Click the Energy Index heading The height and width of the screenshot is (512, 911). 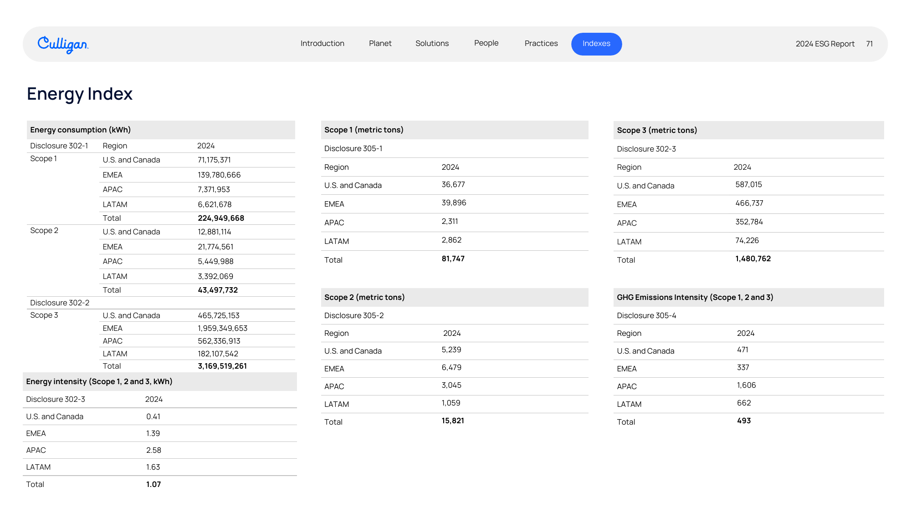pyautogui.click(x=80, y=94)
